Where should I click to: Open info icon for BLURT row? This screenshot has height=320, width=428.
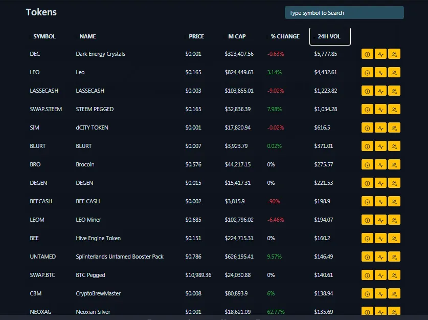[x=367, y=146]
